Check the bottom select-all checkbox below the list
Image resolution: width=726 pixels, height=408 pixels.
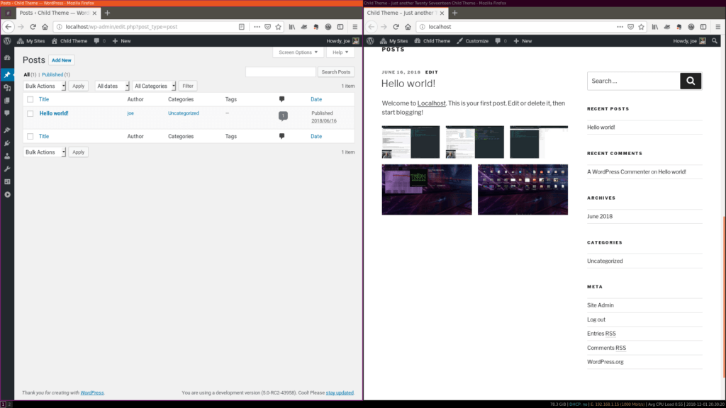point(30,136)
